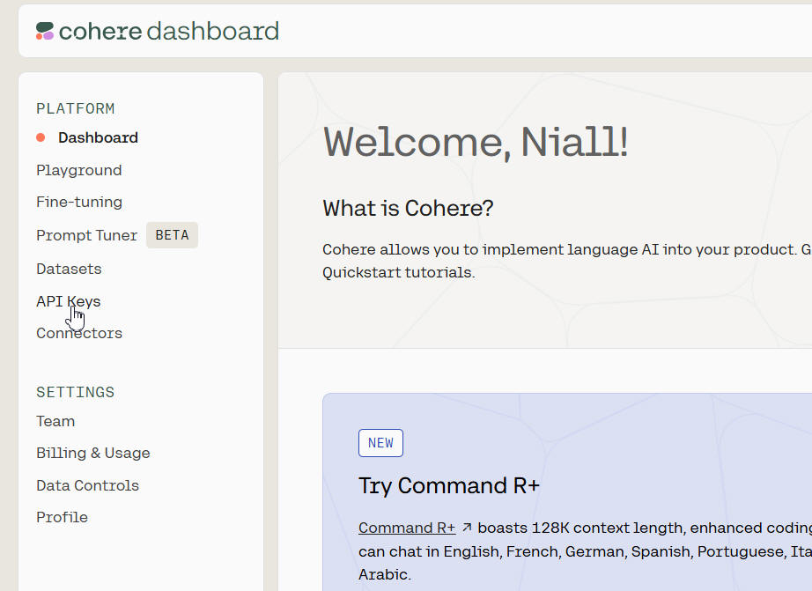The height and width of the screenshot is (591, 812).
Task: Click the BETA badge next to Prompt Tuner
Action: (172, 235)
